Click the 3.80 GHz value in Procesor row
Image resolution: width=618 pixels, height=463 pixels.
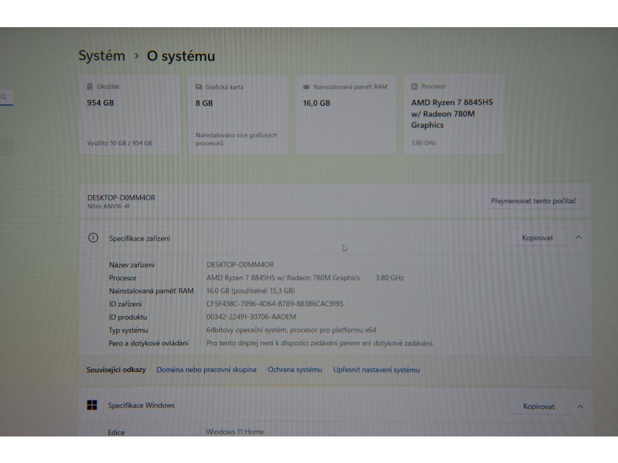tap(389, 277)
